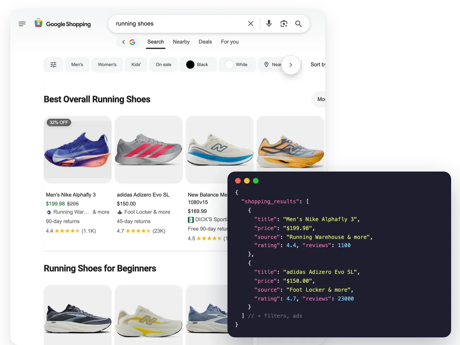The image size is (460, 345).
Task: Open all filters via sliders icon
Action: click(x=53, y=64)
